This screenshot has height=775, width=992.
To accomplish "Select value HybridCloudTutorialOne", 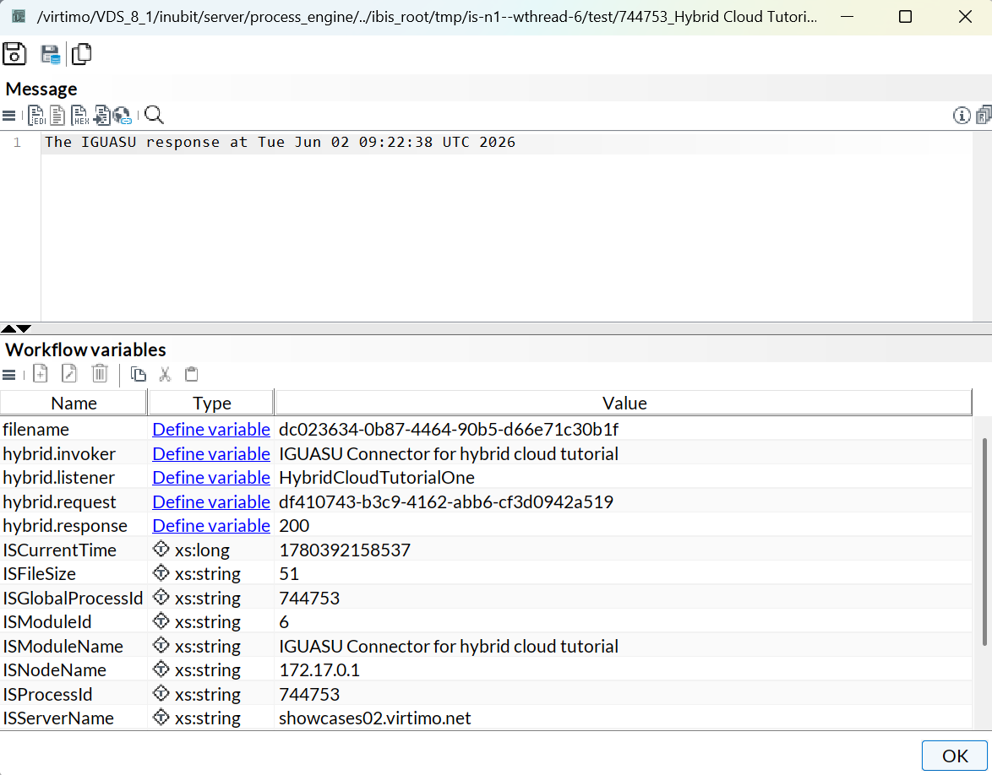I will 376,477.
